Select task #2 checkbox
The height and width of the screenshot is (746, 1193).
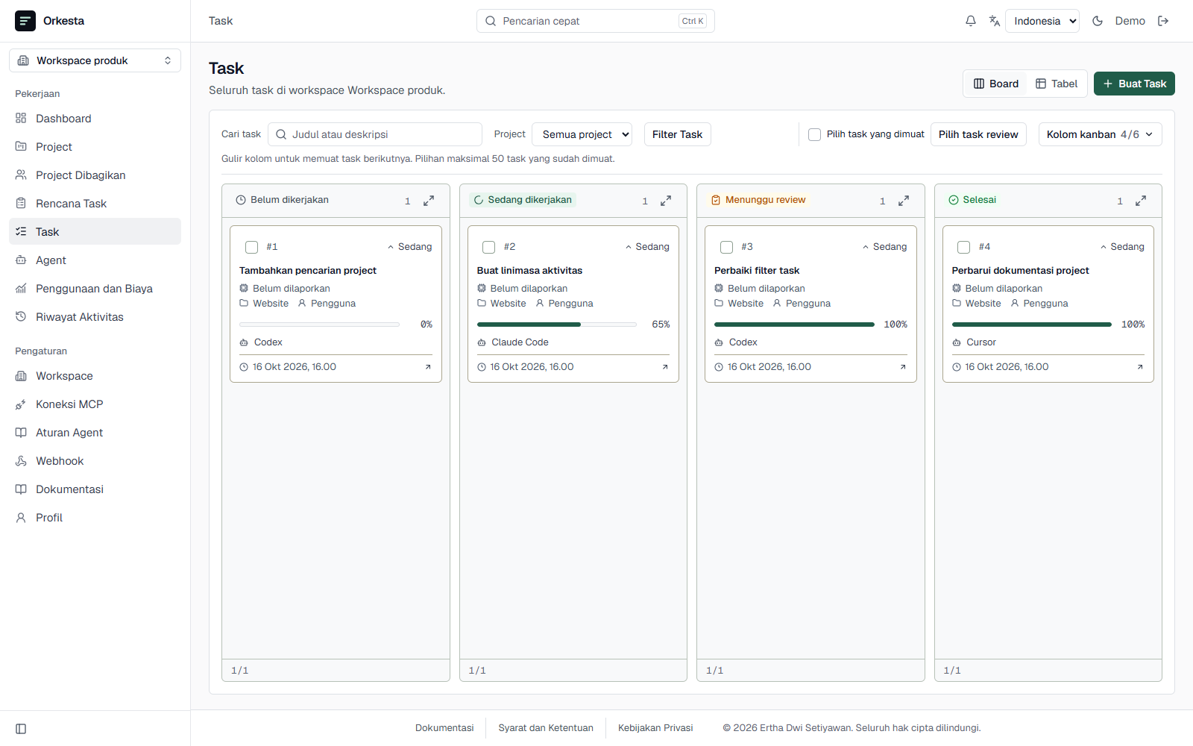pyautogui.click(x=489, y=247)
